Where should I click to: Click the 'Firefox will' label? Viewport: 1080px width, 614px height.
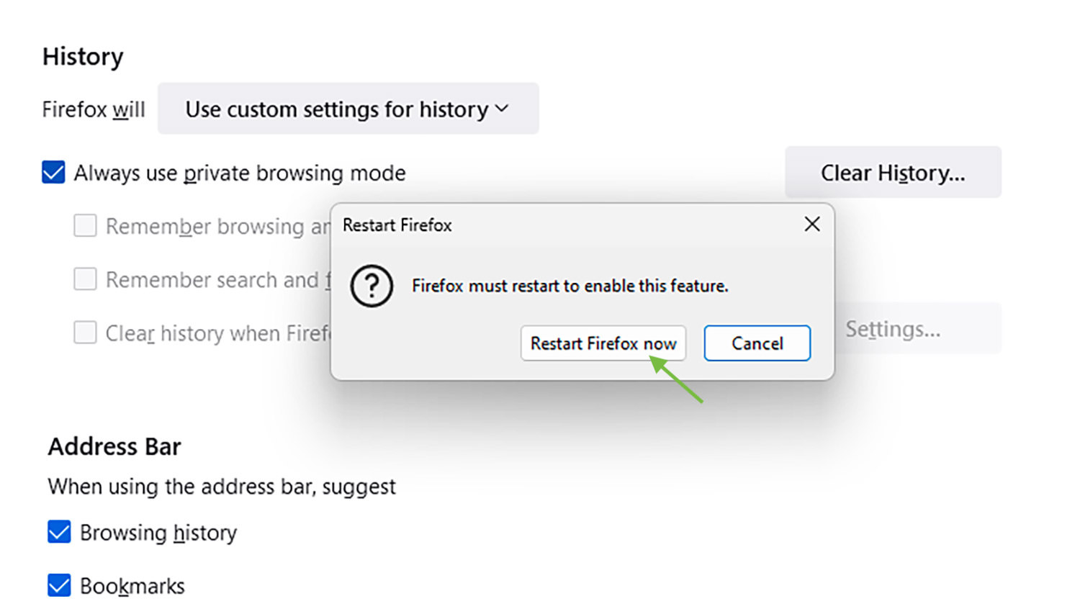tap(94, 109)
